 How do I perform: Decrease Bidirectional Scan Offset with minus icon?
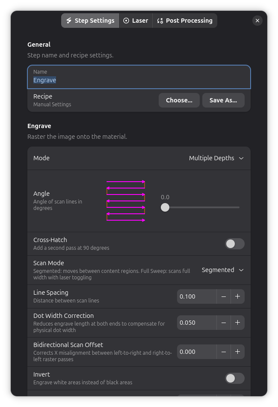[x=224, y=352]
